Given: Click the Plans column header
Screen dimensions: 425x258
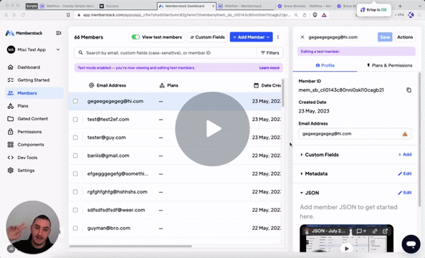Looking at the screenshot, I should tap(168, 85).
